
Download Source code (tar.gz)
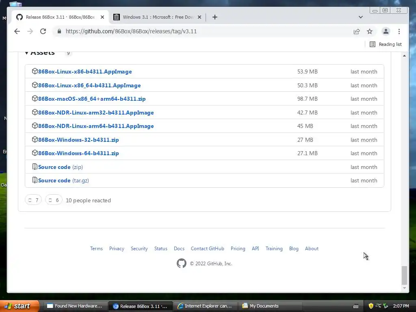tap(63, 180)
